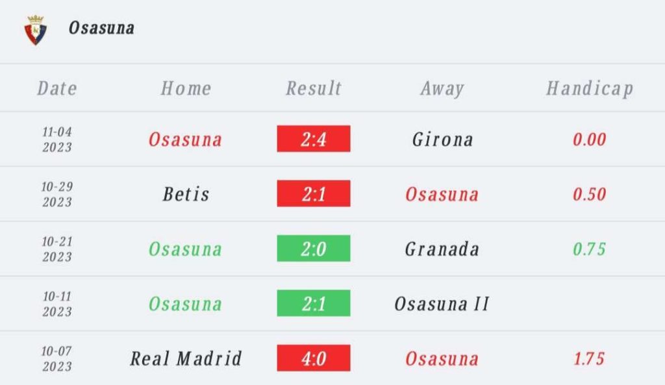
Task: Select the Osasuna II away team
Action: [442, 304]
